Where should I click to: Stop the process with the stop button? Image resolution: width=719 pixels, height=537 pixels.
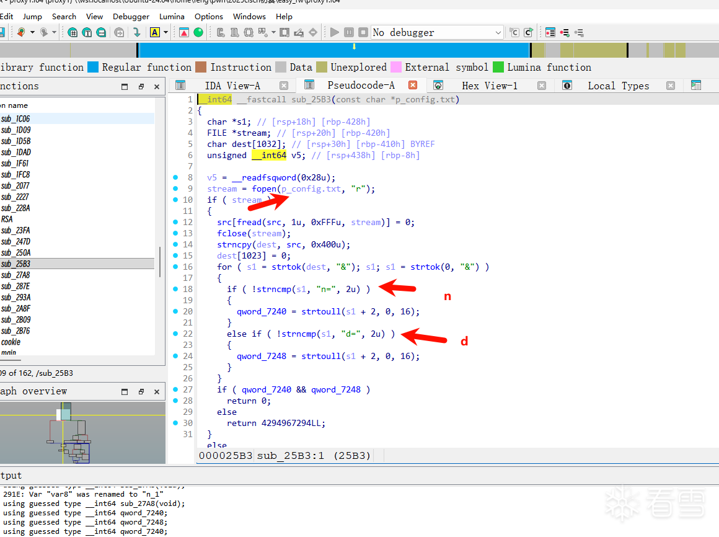click(x=363, y=33)
